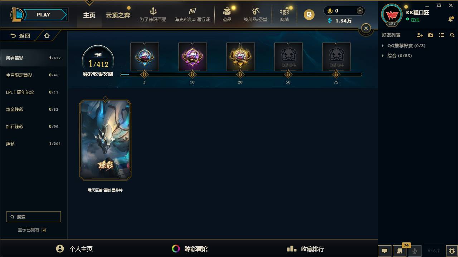This screenshot has height=257, width=458.
Task: Open the yellow video play icon
Action: tap(309, 14)
